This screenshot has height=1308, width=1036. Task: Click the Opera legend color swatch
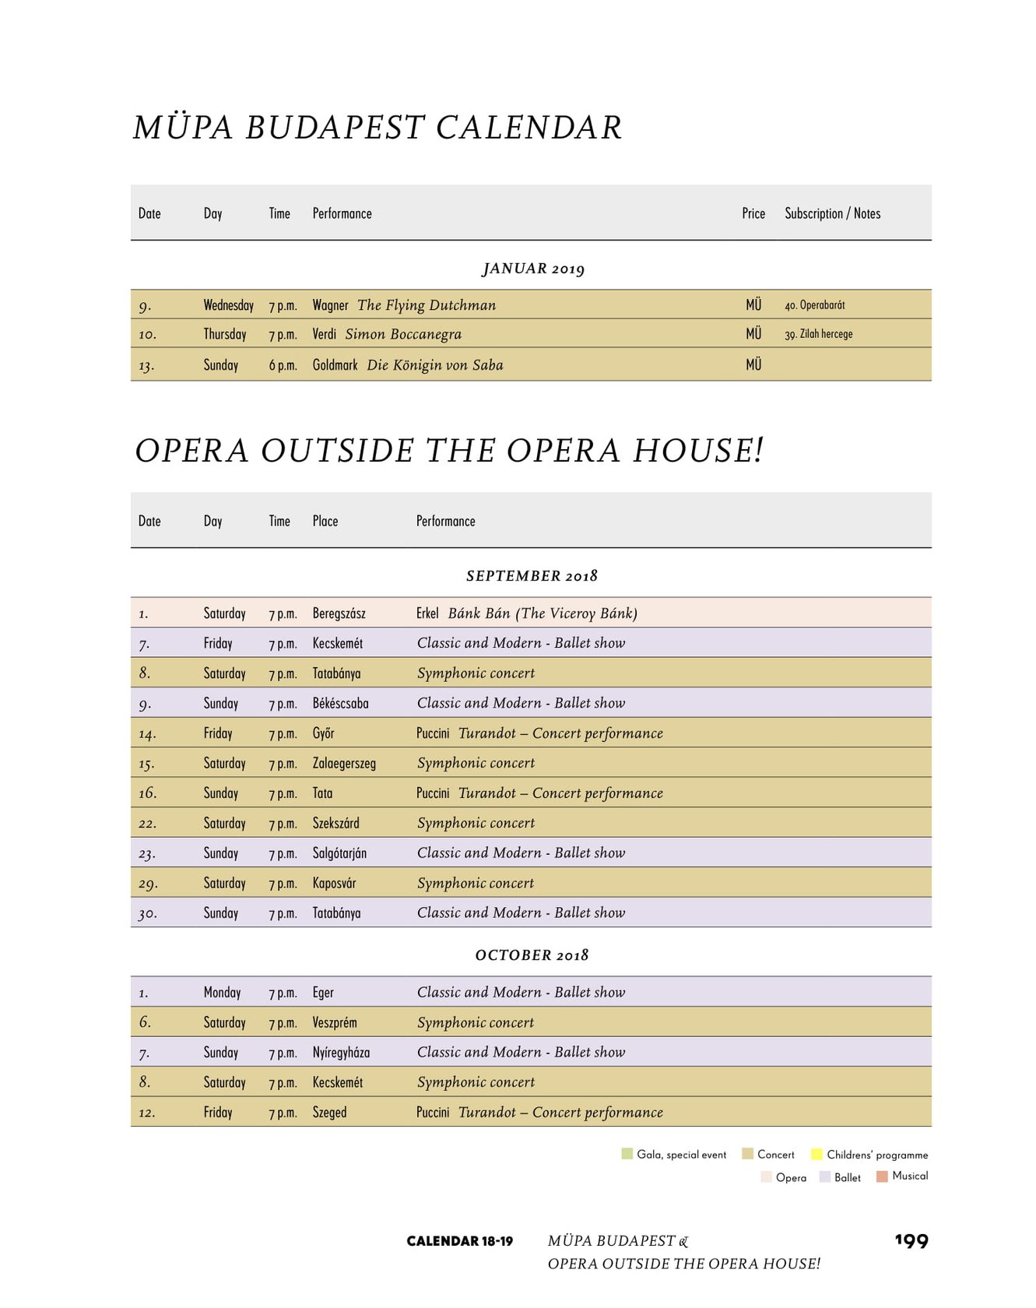766,1176
